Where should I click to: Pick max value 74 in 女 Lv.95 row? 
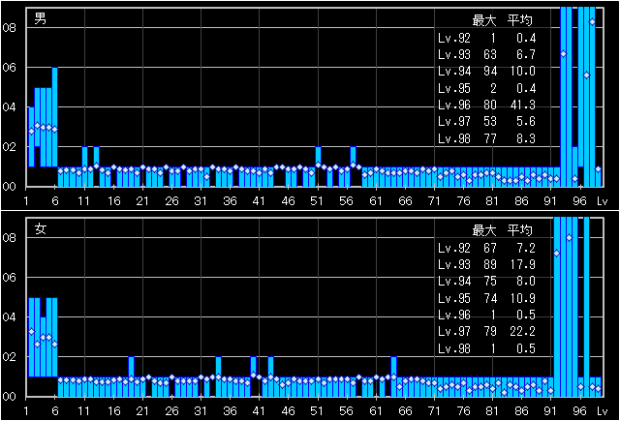tap(490, 298)
